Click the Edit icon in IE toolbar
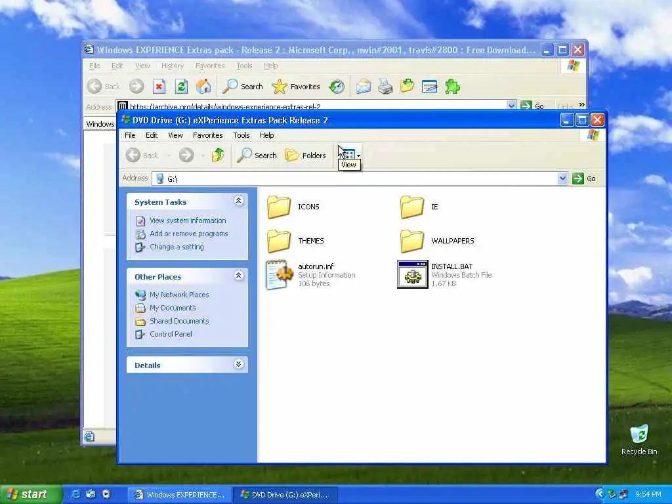Screen dimensions: 672x504 (x=430, y=87)
